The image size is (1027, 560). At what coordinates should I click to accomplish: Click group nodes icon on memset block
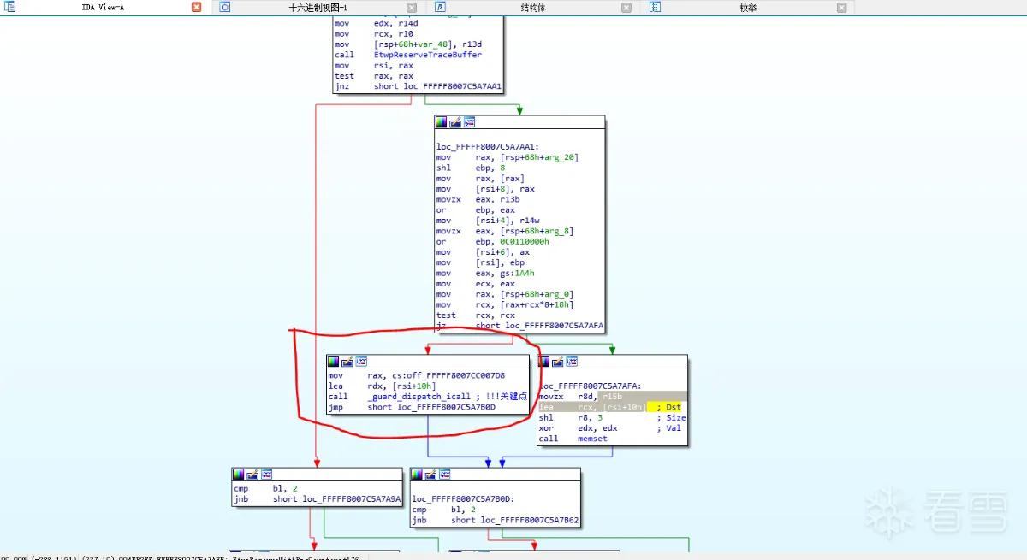coord(572,362)
